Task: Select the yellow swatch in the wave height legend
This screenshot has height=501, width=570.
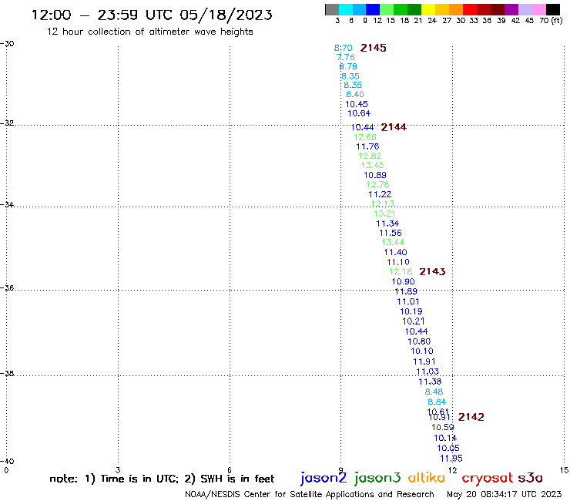Action: (x=427, y=9)
